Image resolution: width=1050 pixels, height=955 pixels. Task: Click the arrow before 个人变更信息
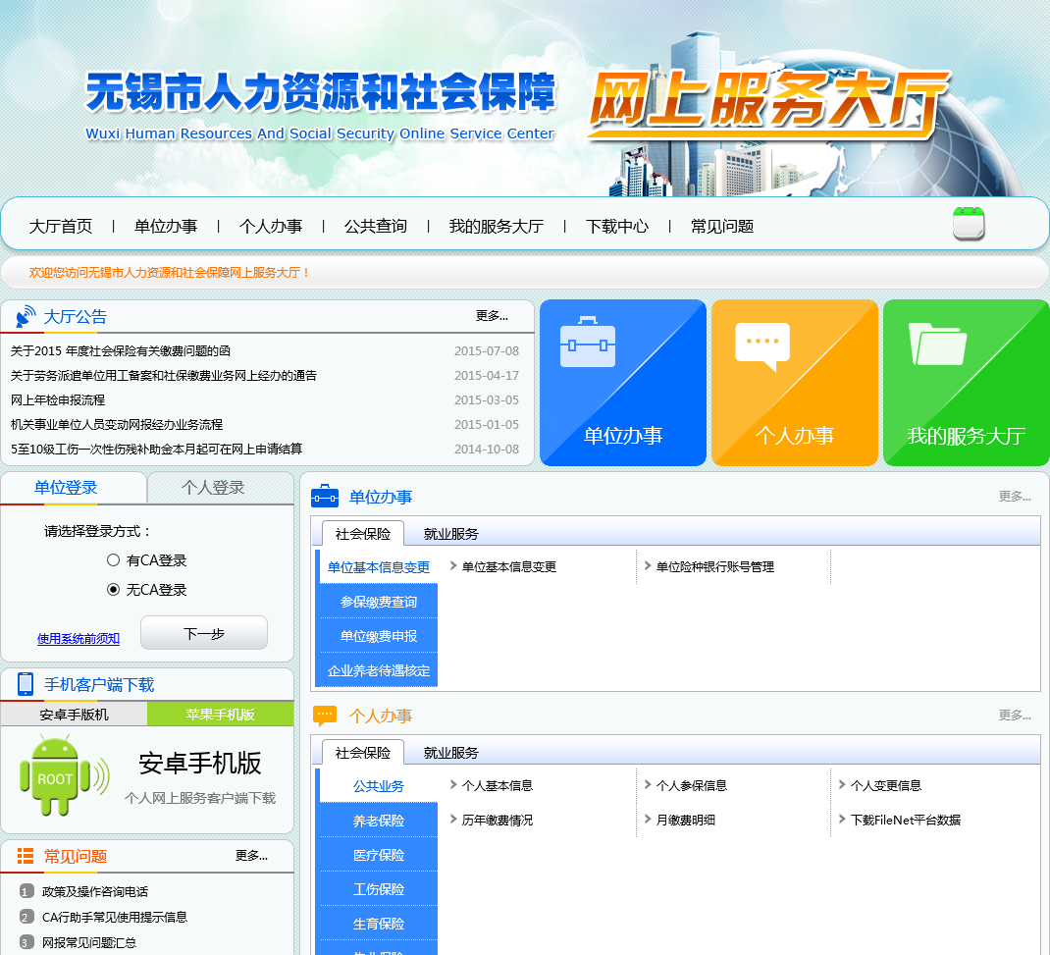click(842, 785)
